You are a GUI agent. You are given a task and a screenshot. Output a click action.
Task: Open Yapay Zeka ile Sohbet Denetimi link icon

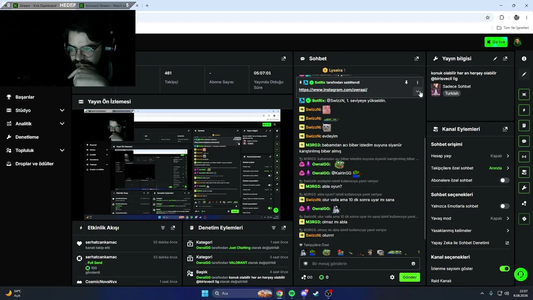[x=507, y=243]
